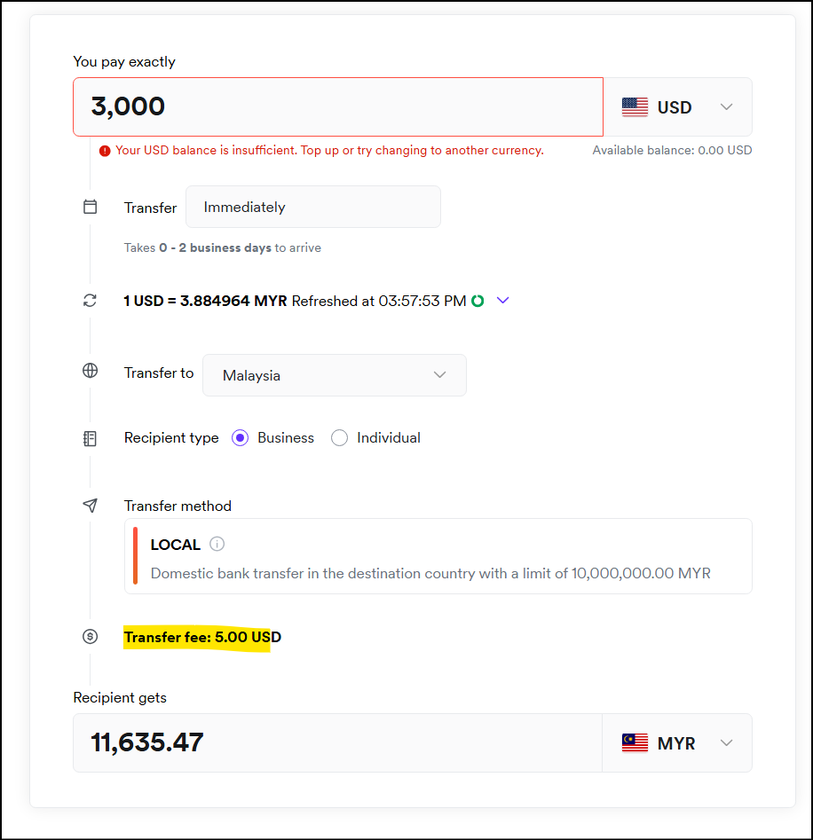Click the red insufficient balance warning icon
Viewport: 813px width, 840px height.
[x=105, y=151]
